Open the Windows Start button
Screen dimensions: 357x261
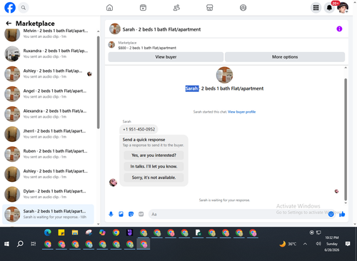tap(7, 244)
